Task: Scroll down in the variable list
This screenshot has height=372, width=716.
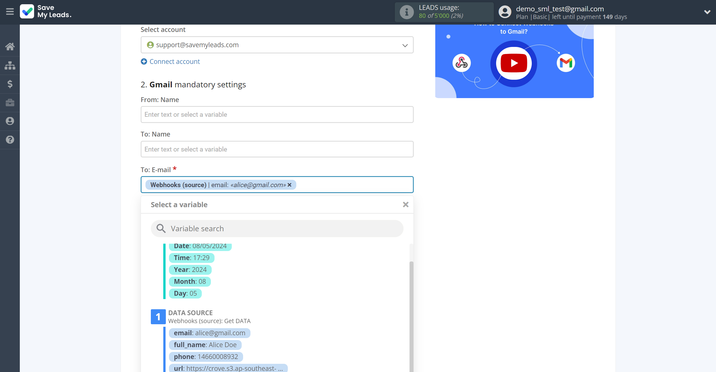Action: [410, 307]
